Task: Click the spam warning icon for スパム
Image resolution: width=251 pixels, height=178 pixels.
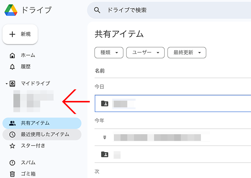Action: [12, 163]
